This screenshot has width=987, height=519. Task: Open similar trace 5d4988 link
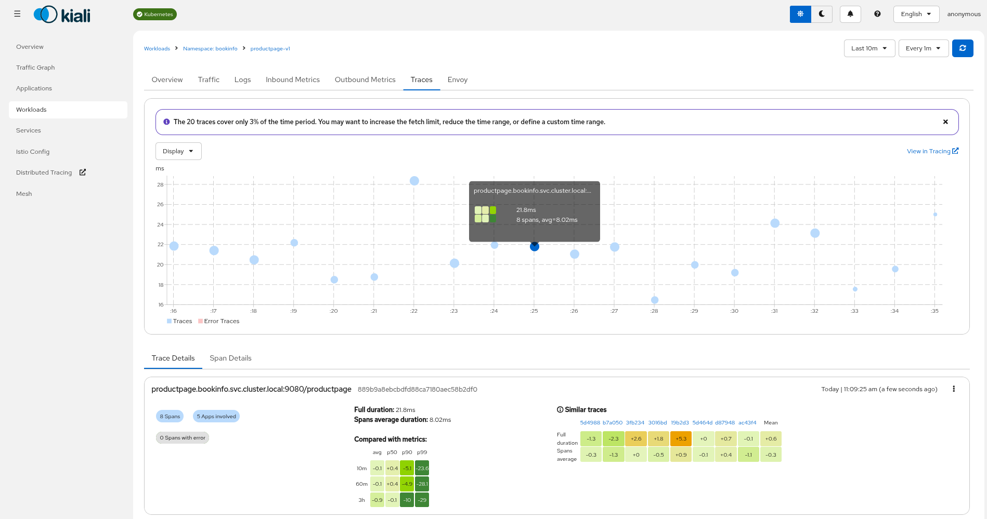[x=590, y=423]
